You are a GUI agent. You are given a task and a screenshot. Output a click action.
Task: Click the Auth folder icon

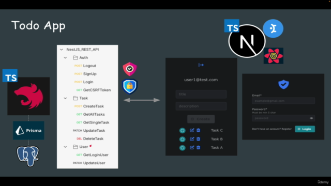tap(76, 57)
